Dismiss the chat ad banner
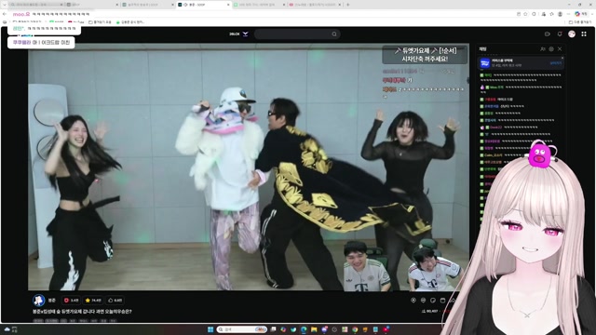 (562, 58)
